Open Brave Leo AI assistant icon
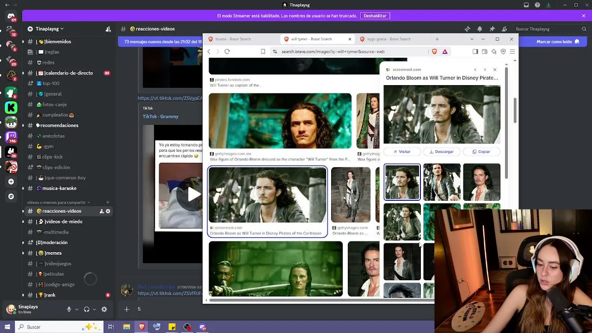592x333 pixels. click(494, 51)
